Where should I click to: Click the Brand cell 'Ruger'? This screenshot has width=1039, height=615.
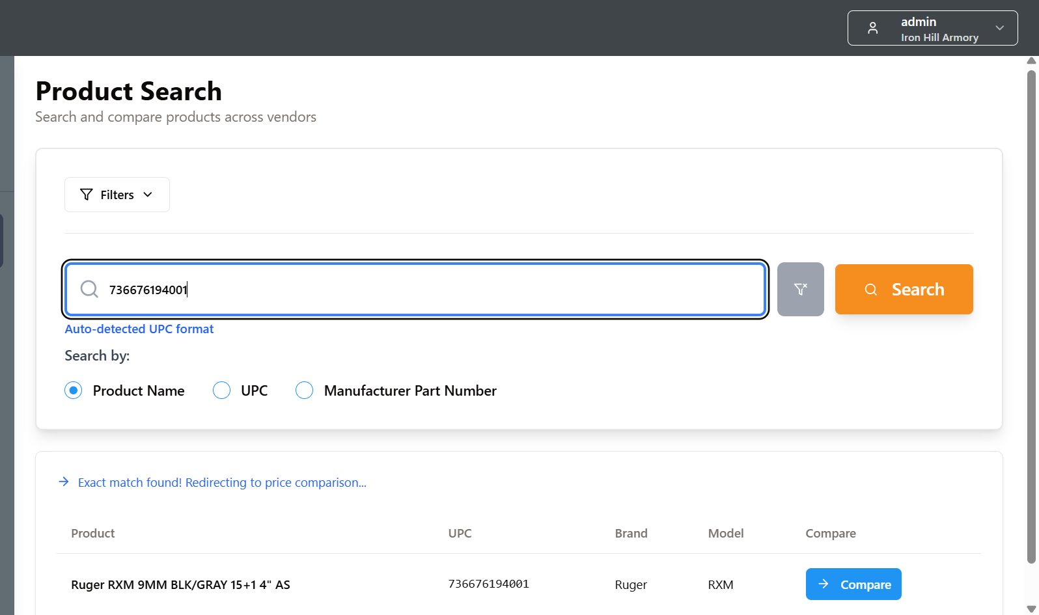[631, 584]
